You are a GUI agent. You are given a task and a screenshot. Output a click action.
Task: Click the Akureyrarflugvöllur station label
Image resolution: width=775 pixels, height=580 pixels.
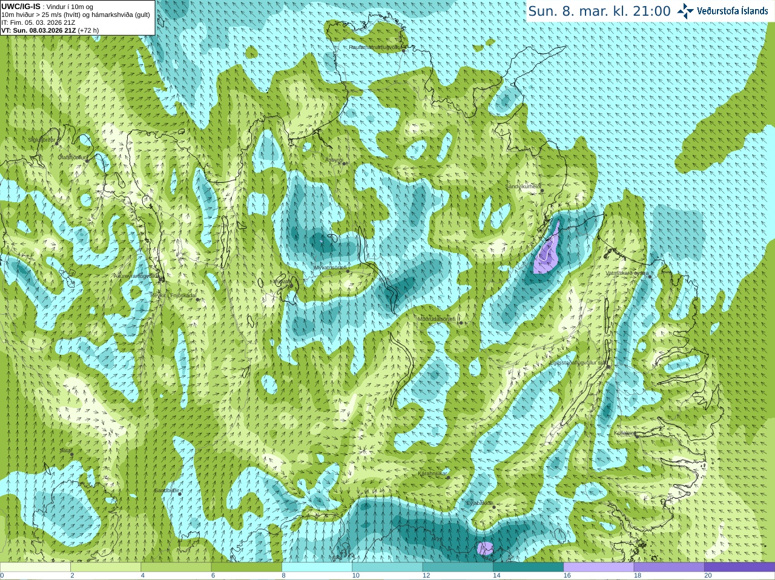137,275
